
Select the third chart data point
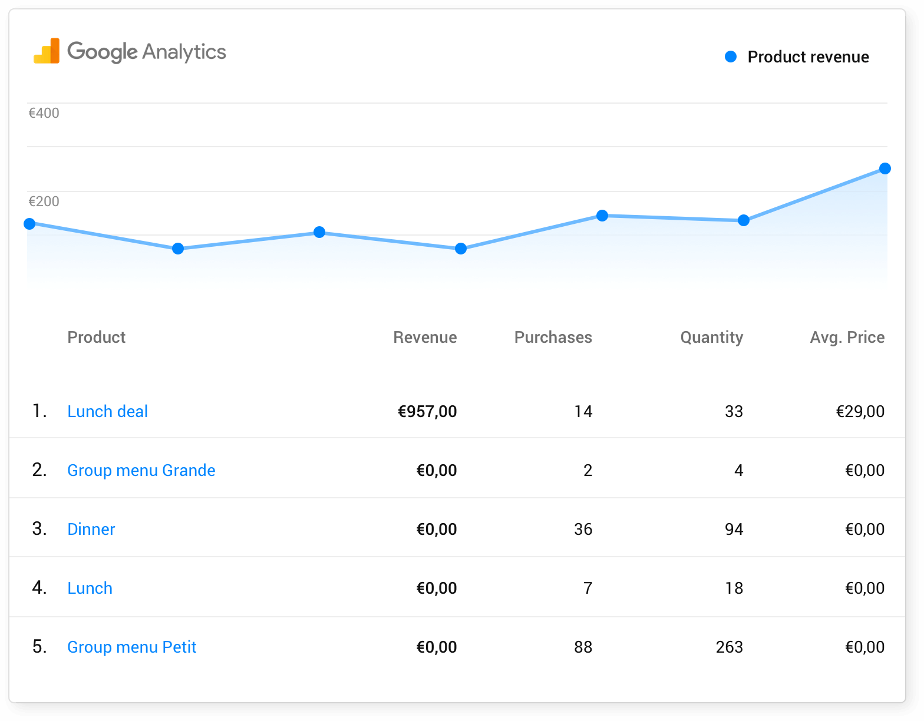click(319, 232)
